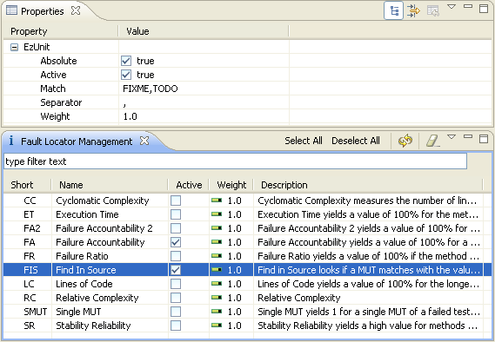
Task: Click Show Advanced Properties filter icon
Action: tap(413, 10)
